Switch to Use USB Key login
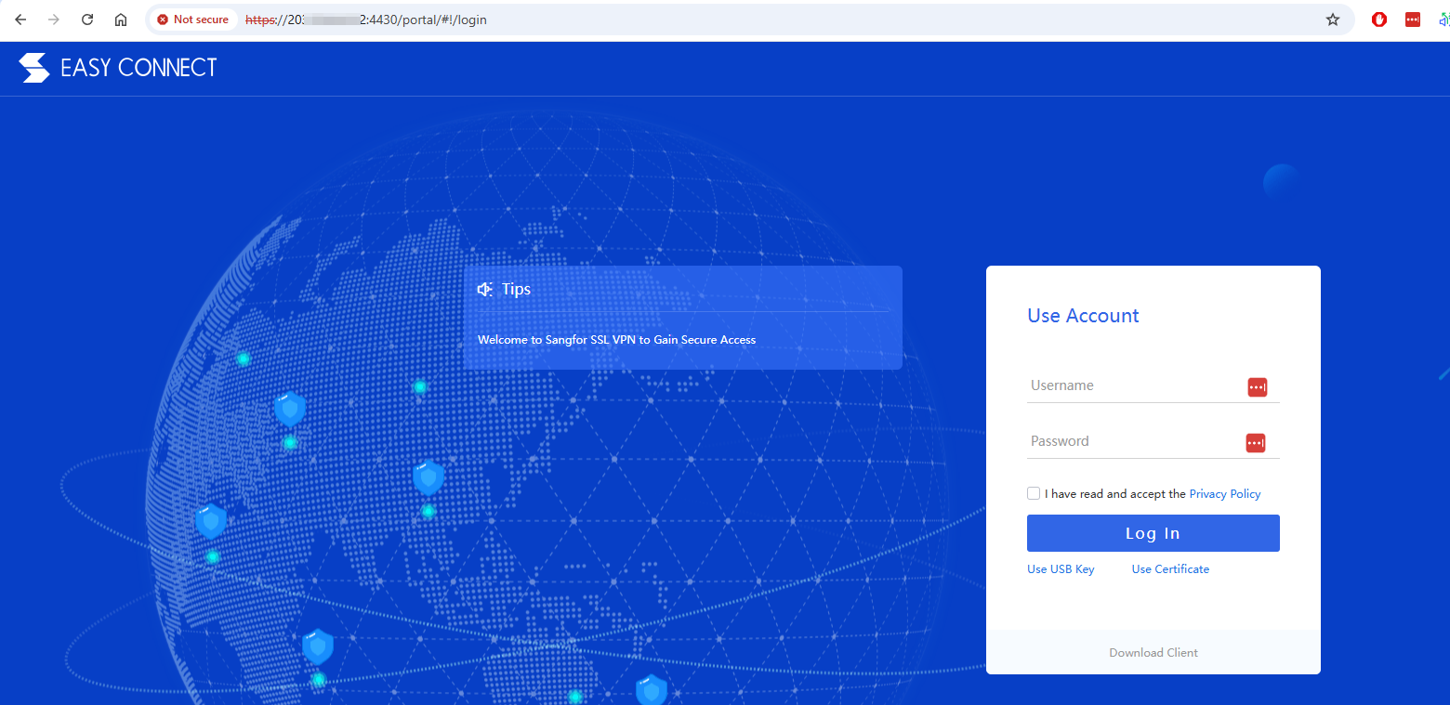 point(1061,569)
